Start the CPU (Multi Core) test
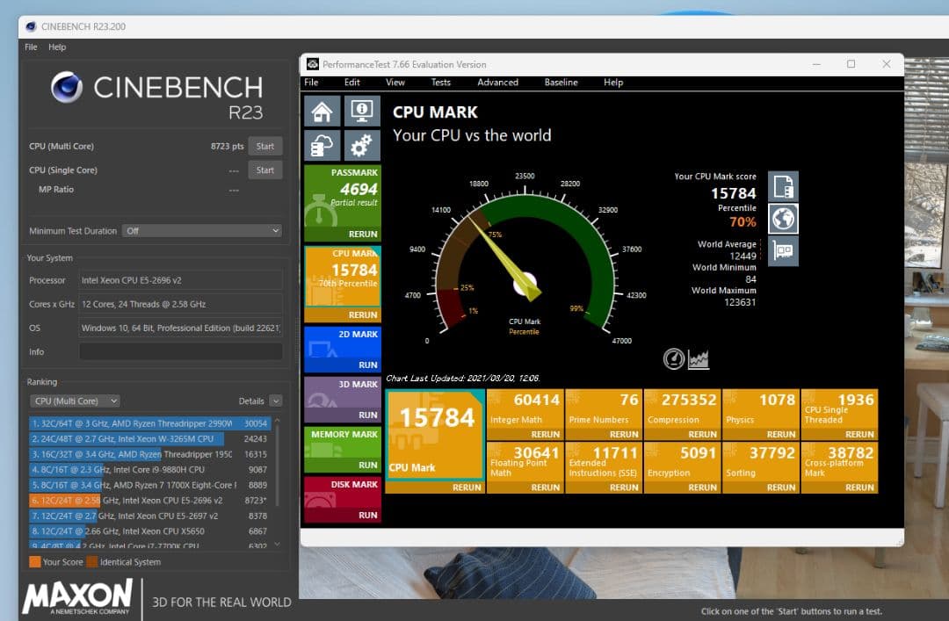Image resolution: width=949 pixels, height=621 pixels. (264, 147)
